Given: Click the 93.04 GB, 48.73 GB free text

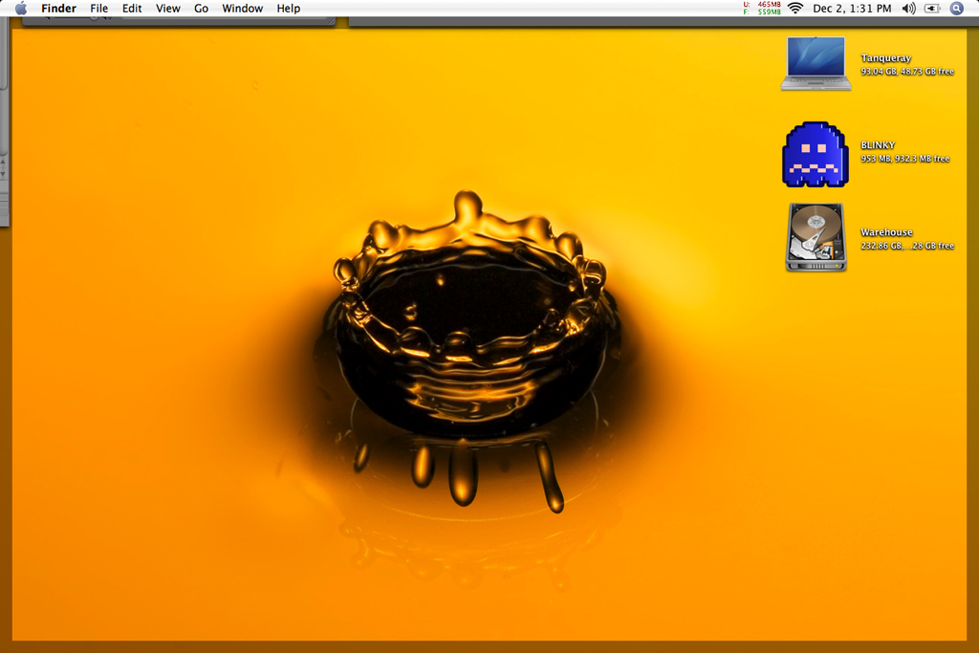Looking at the screenshot, I should (907, 71).
